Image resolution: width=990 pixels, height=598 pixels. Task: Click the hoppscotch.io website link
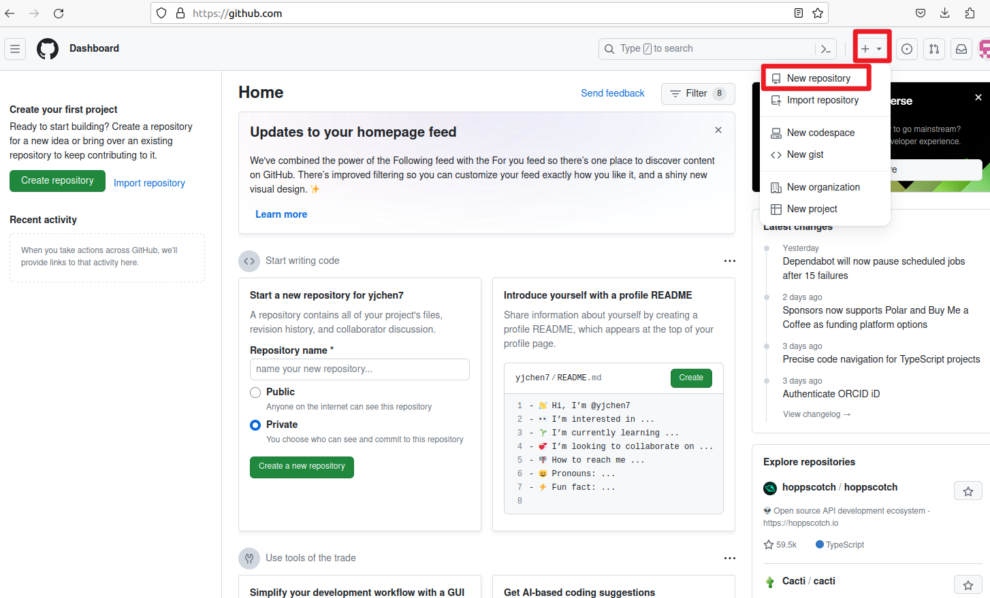(x=801, y=523)
